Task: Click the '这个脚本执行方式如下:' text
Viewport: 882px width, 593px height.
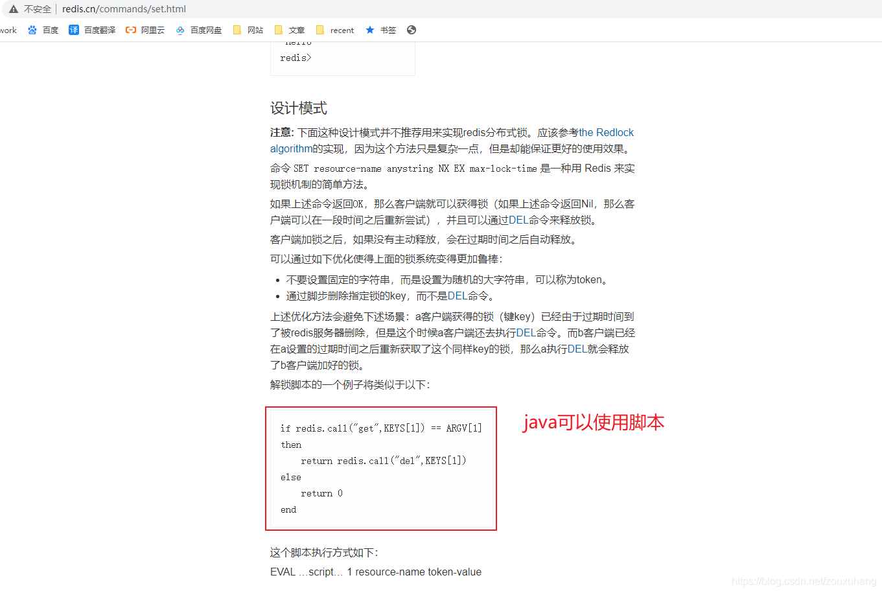Action: [324, 552]
